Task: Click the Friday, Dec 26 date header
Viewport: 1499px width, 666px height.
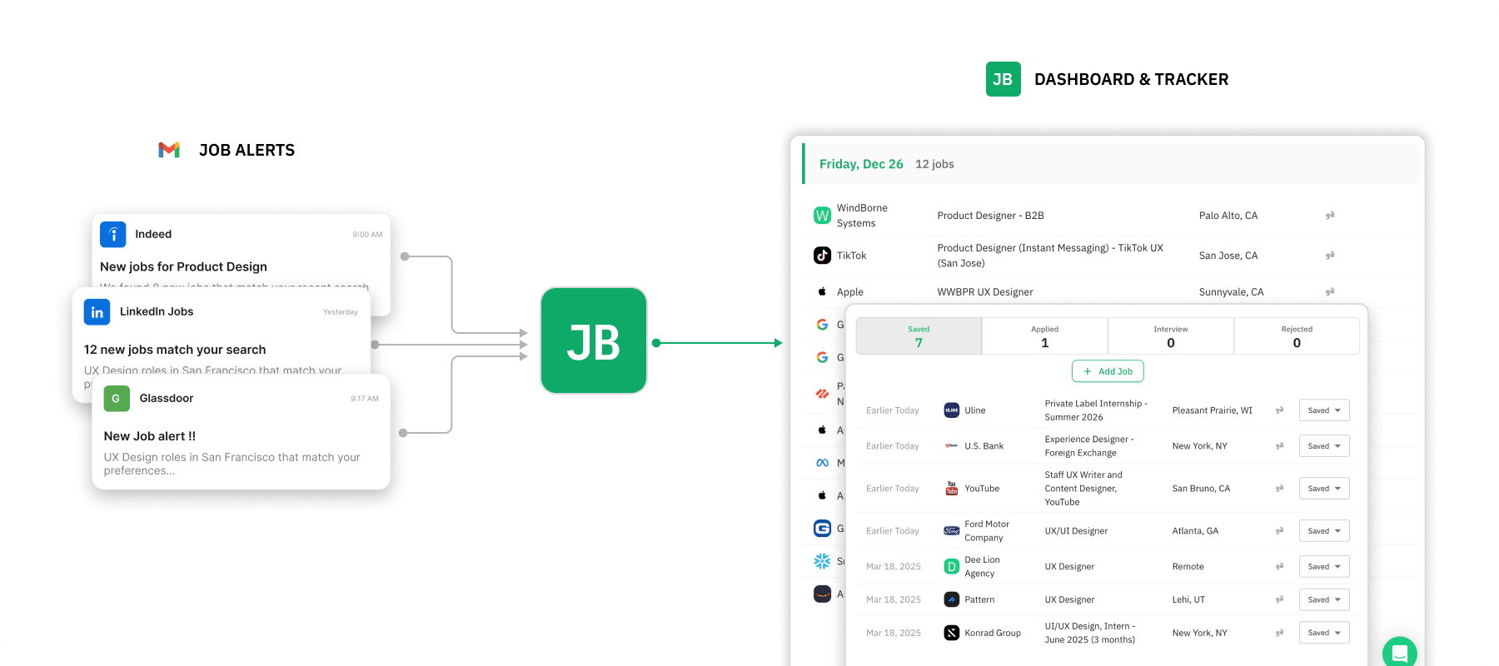Action: [861, 164]
